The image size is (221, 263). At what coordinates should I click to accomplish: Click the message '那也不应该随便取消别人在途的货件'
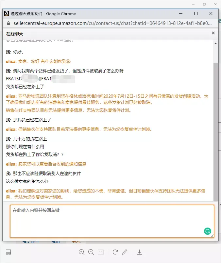47,173
